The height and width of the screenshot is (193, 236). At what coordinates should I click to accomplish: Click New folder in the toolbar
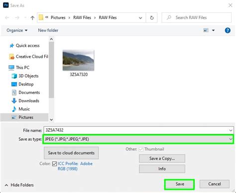coord(48,30)
